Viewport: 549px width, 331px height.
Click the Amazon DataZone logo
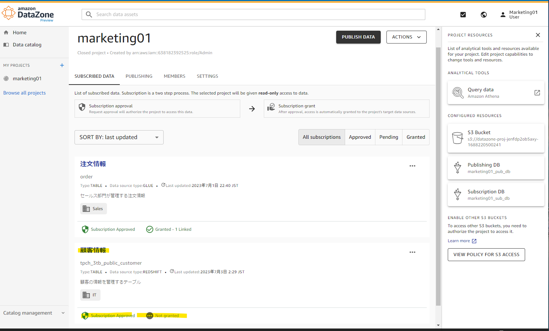click(28, 14)
